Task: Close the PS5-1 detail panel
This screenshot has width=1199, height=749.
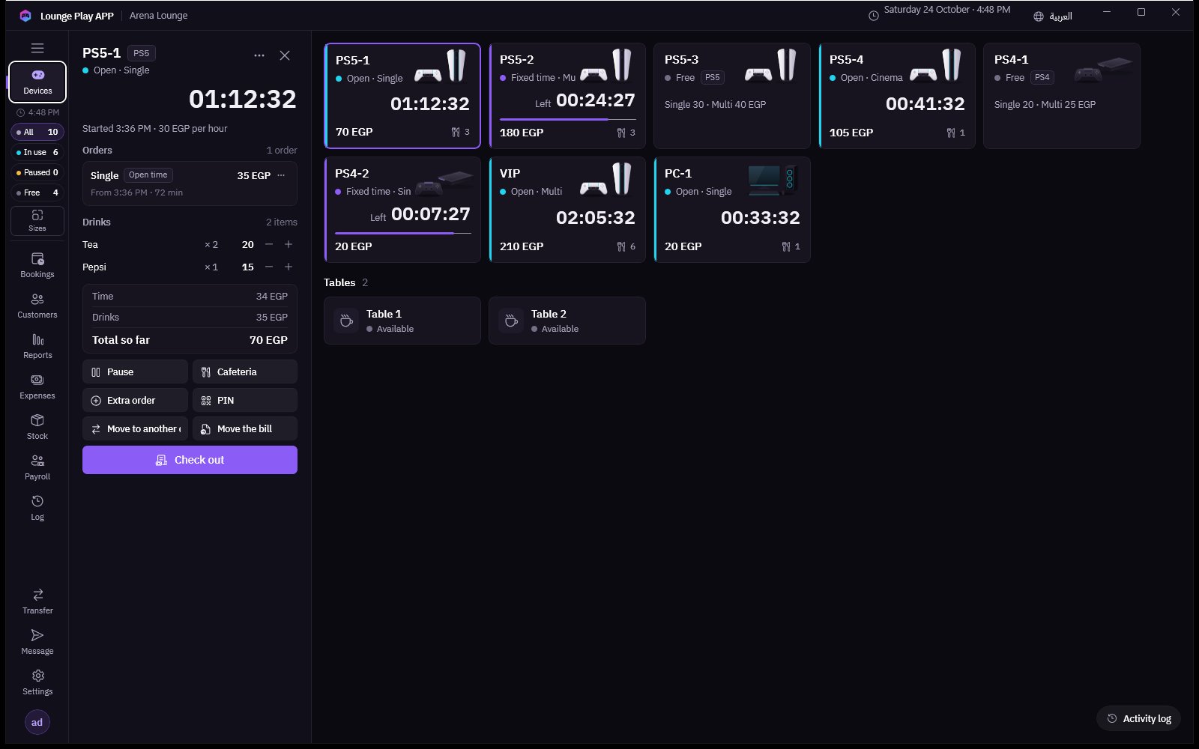Action: pyautogui.click(x=285, y=55)
